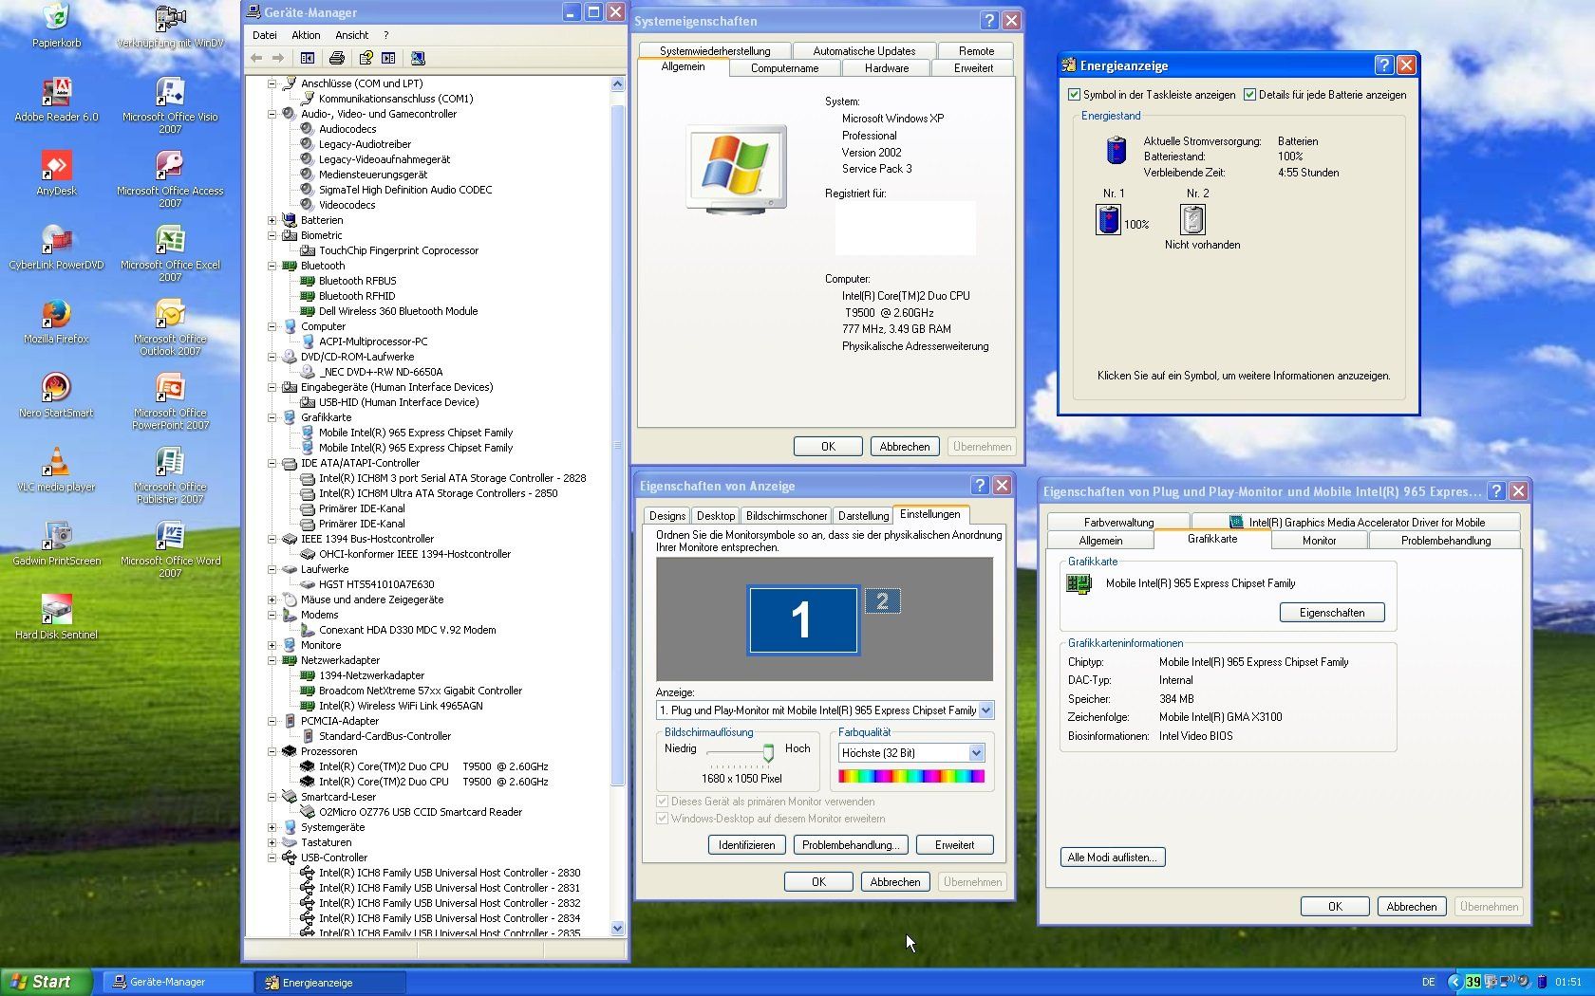Click the Print icon in Geräte-Manager toolbar
1595x996 pixels.
coord(336,59)
